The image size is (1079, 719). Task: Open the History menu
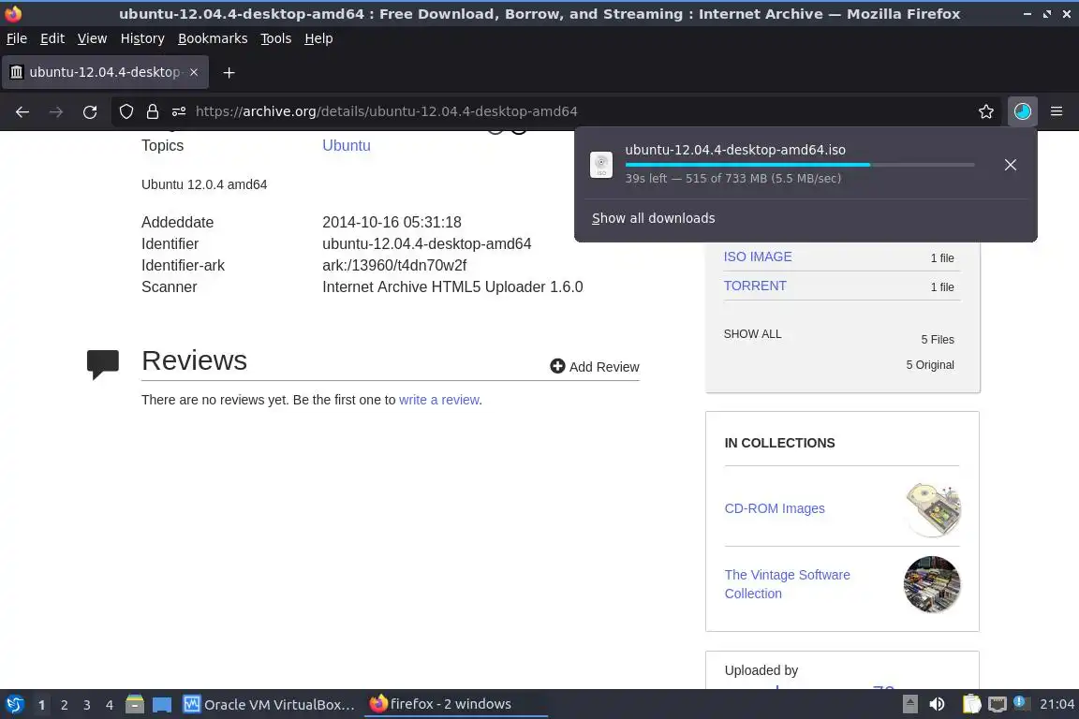click(x=142, y=38)
